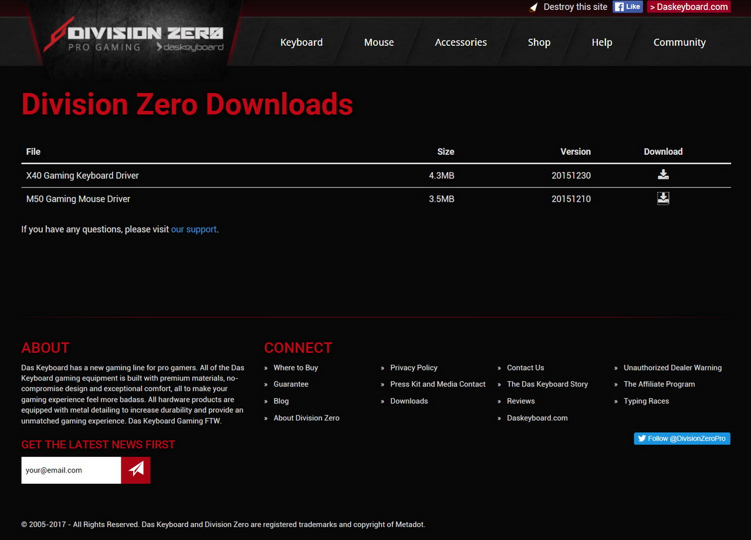The image size is (751, 540).
Task: Click the Facebook Like button
Action: tap(628, 7)
